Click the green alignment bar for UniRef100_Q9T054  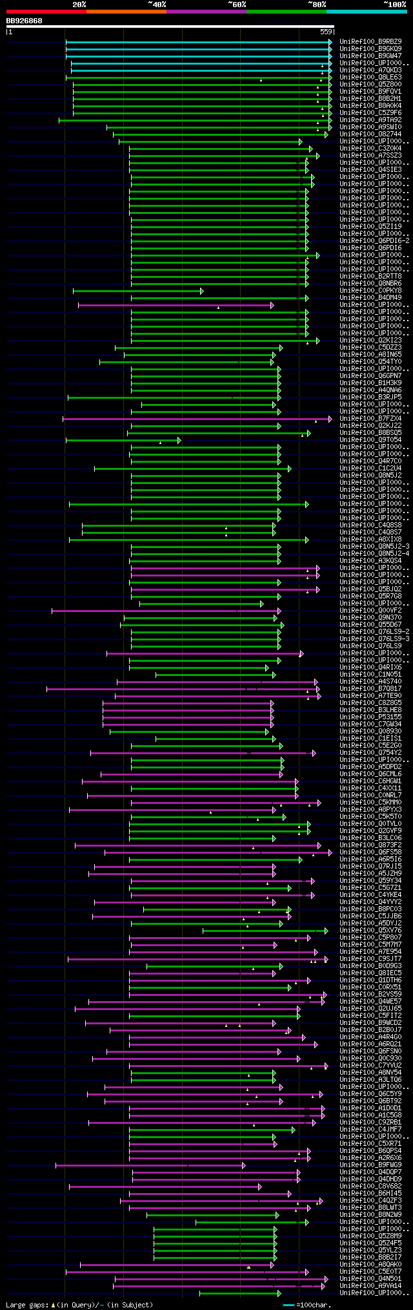click(123, 440)
